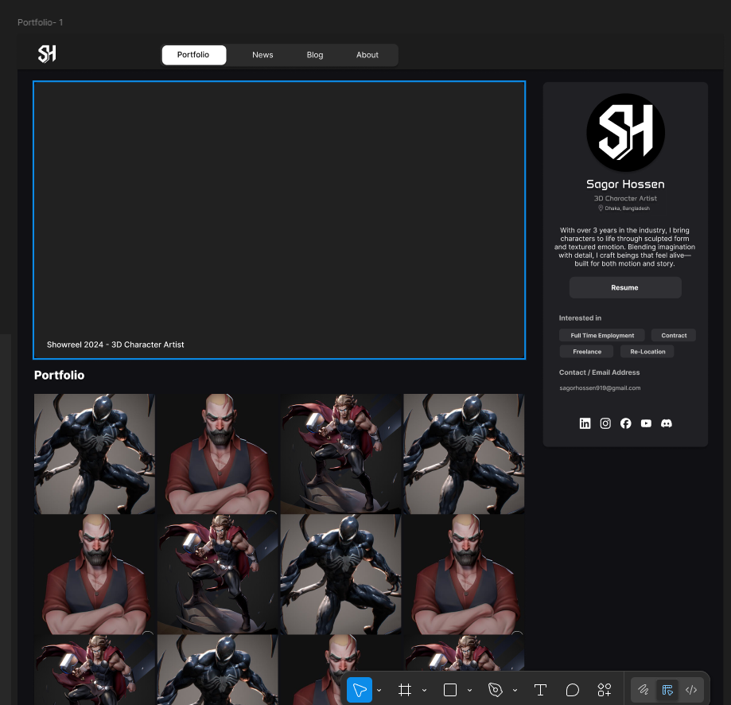Select the Comment tool

[573, 690]
